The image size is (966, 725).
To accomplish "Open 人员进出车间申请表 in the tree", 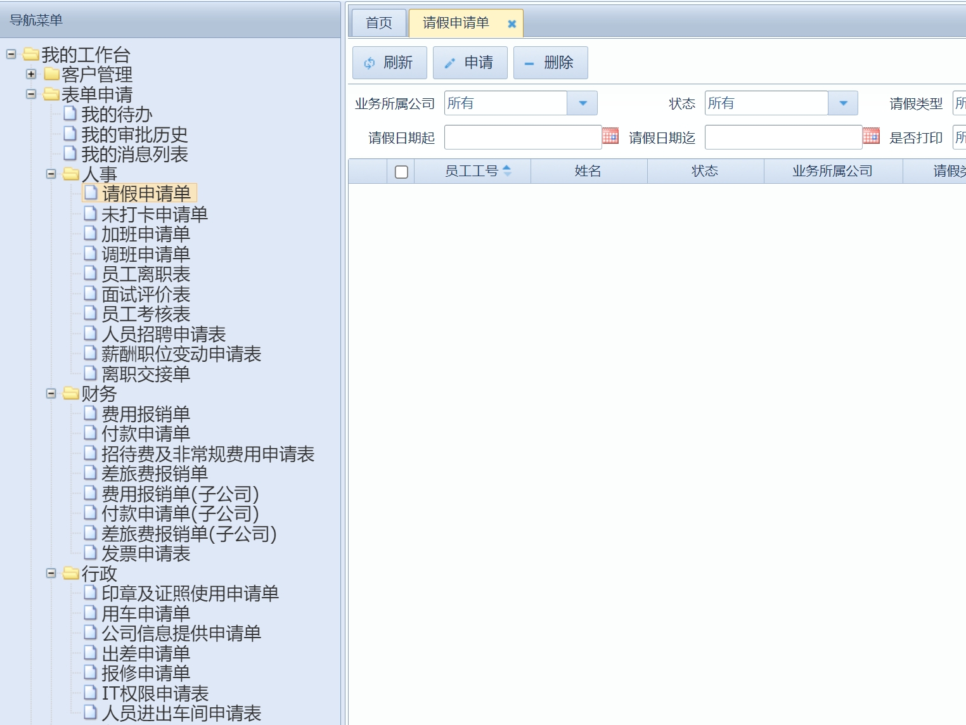I will pyautogui.click(x=181, y=714).
